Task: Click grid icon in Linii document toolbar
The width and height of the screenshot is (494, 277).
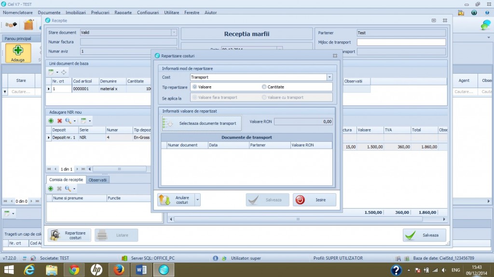Action: click(x=51, y=72)
